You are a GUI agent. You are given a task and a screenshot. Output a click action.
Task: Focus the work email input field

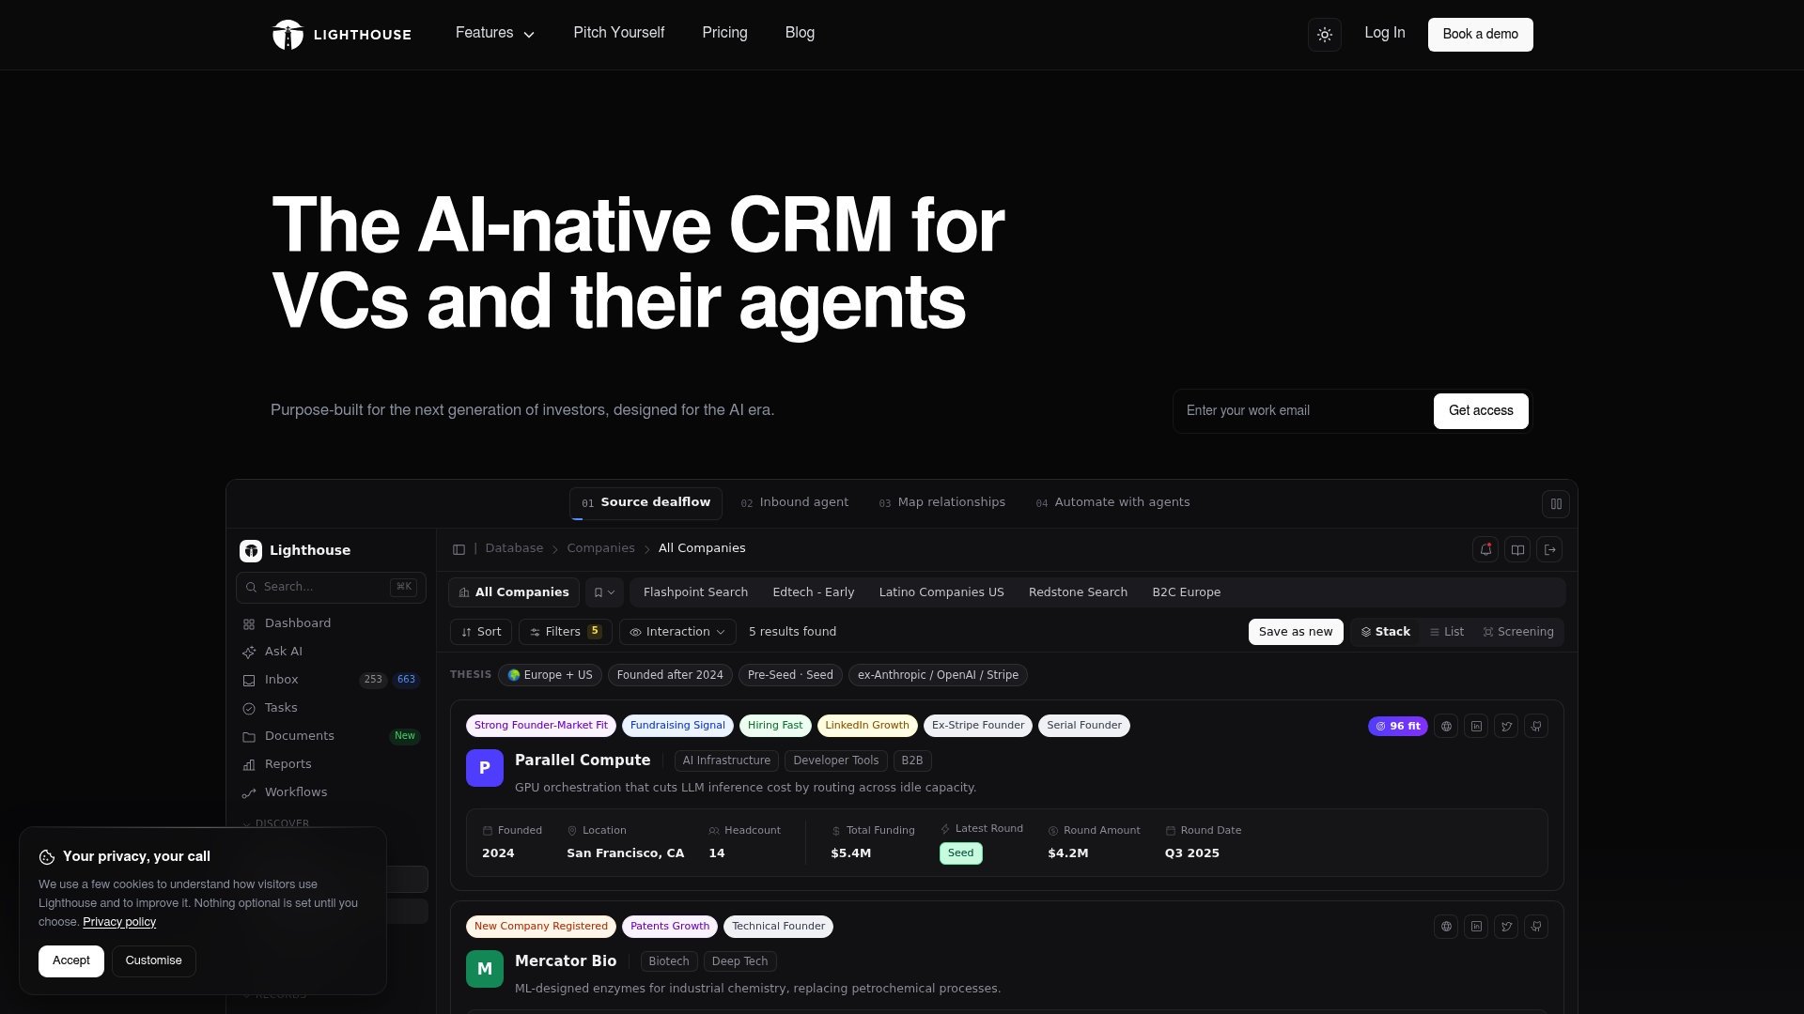pyautogui.click(x=1304, y=411)
